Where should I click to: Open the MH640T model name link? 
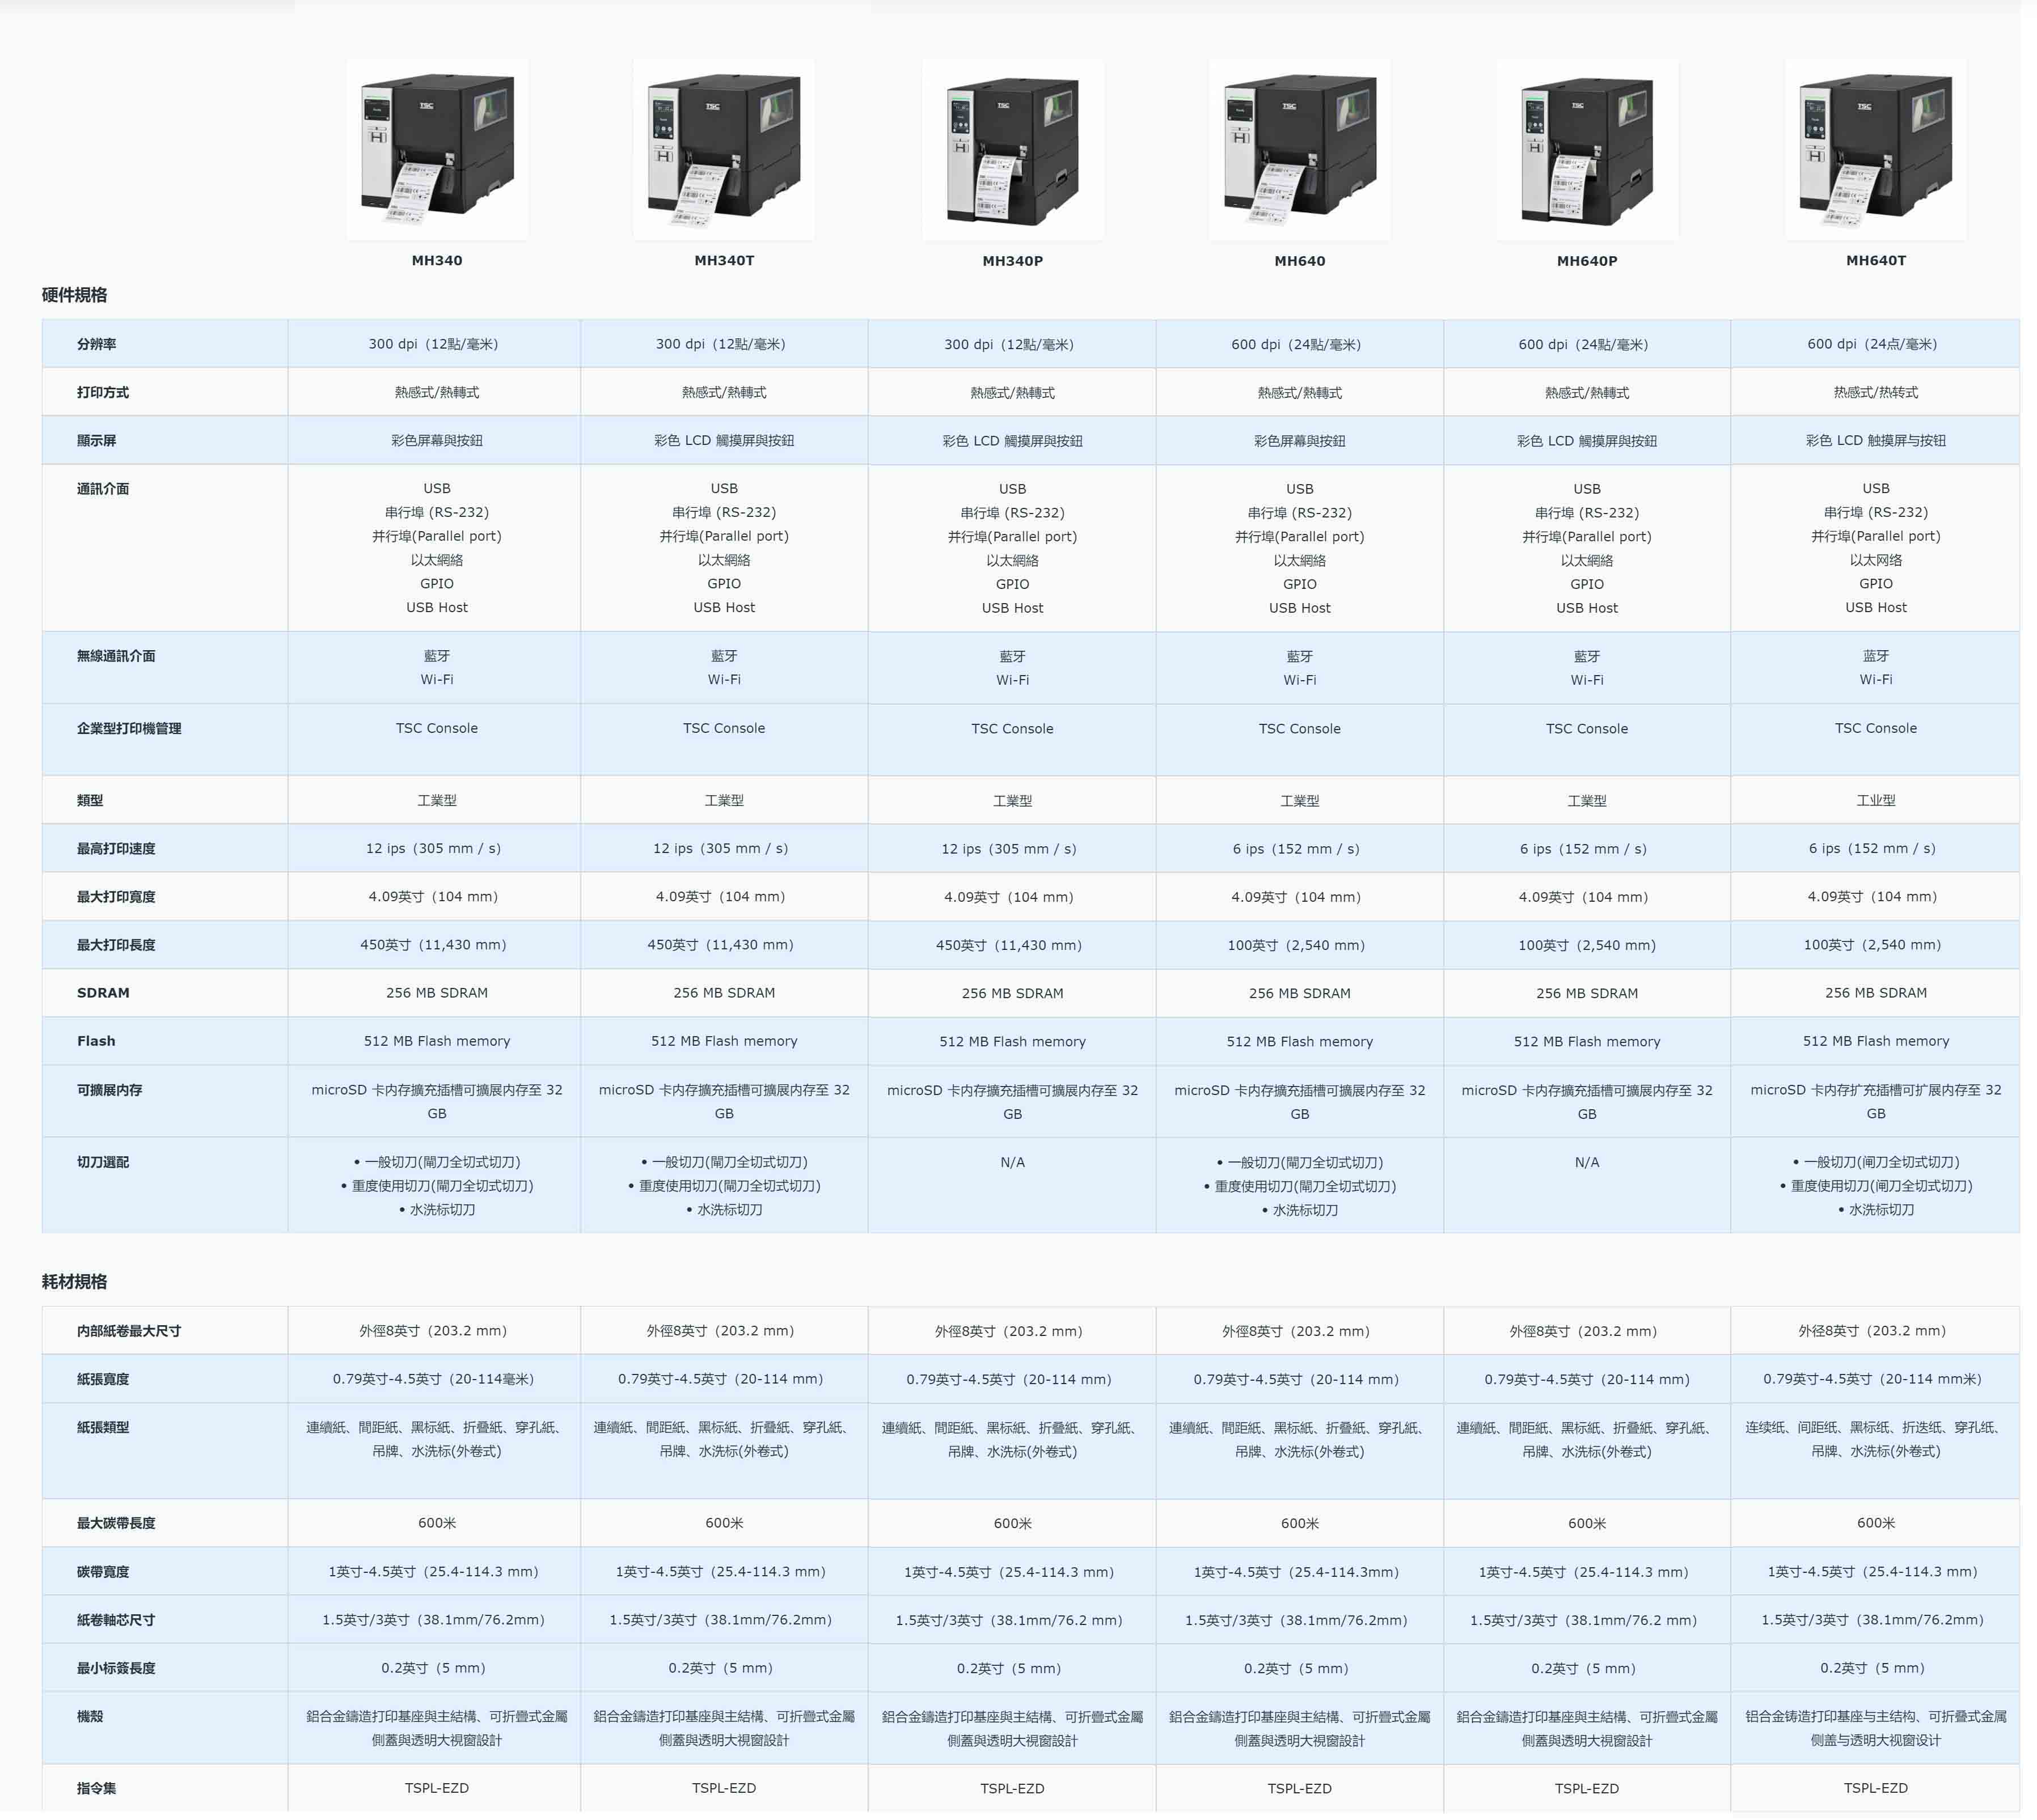pos(1876,260)
